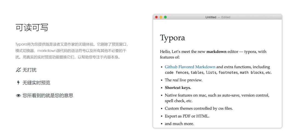Click the crossed-out bell icon beside 无打扰

click(x=18, y=70)
